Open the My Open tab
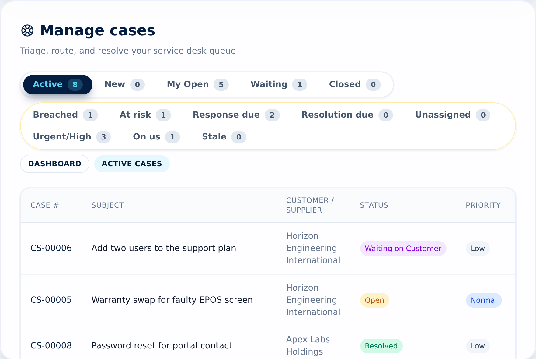Screen dimensions: 536x360 [x=197, y=84]
